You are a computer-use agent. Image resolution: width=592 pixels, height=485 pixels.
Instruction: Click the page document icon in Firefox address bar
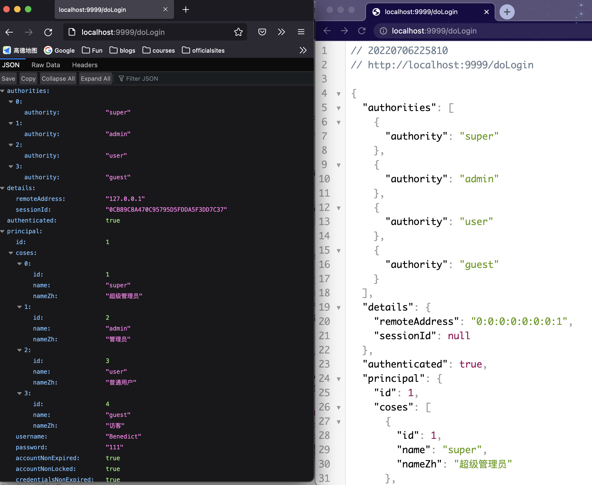click(72, 32)
